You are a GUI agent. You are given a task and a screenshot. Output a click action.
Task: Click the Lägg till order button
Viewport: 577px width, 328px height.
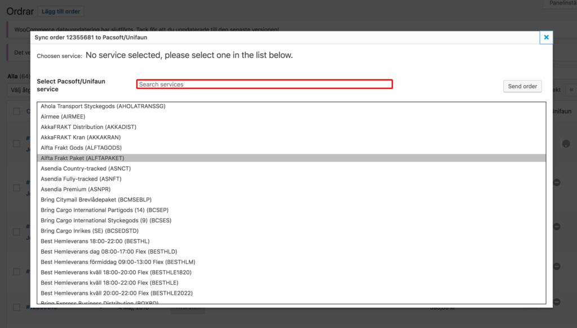tap(61, 11)
